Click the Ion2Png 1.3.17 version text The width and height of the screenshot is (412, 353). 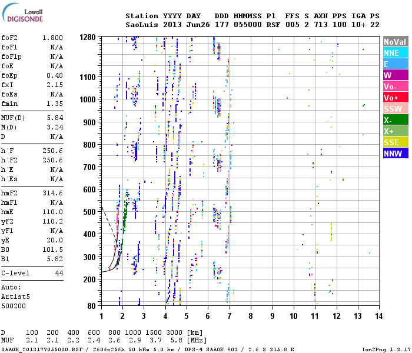386,349
